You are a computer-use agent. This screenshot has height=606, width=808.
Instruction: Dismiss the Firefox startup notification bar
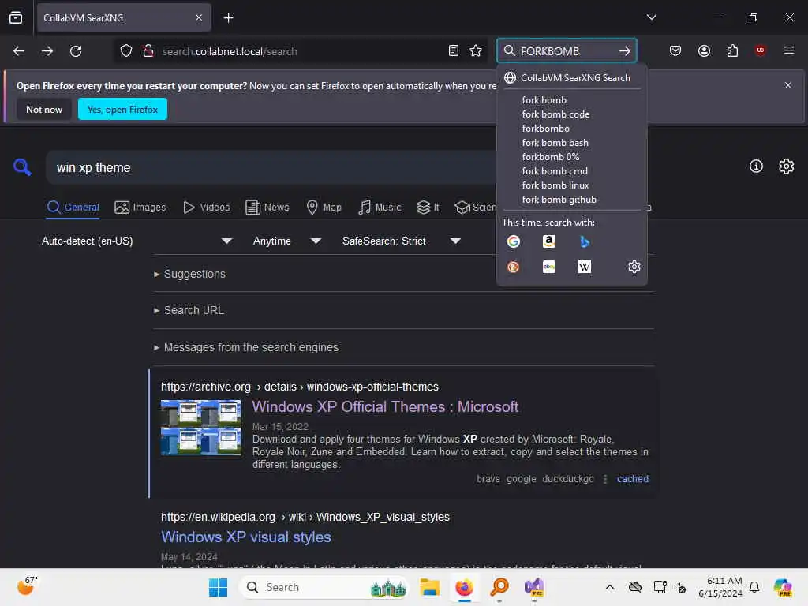(787, 85)
